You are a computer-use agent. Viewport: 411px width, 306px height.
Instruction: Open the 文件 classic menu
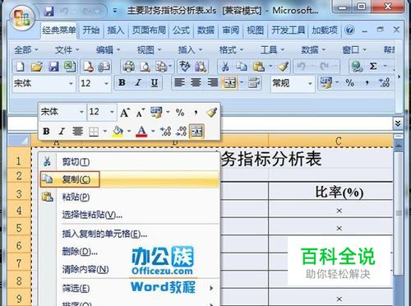pos(67,50)
